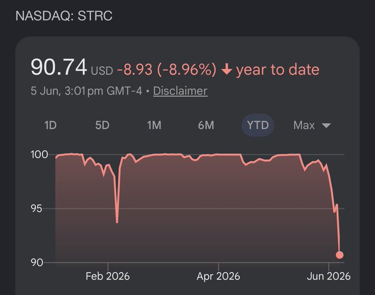This screenshot has height=295, width=375.
Task: Open the Max range dropdown
Action: [312, 125]
